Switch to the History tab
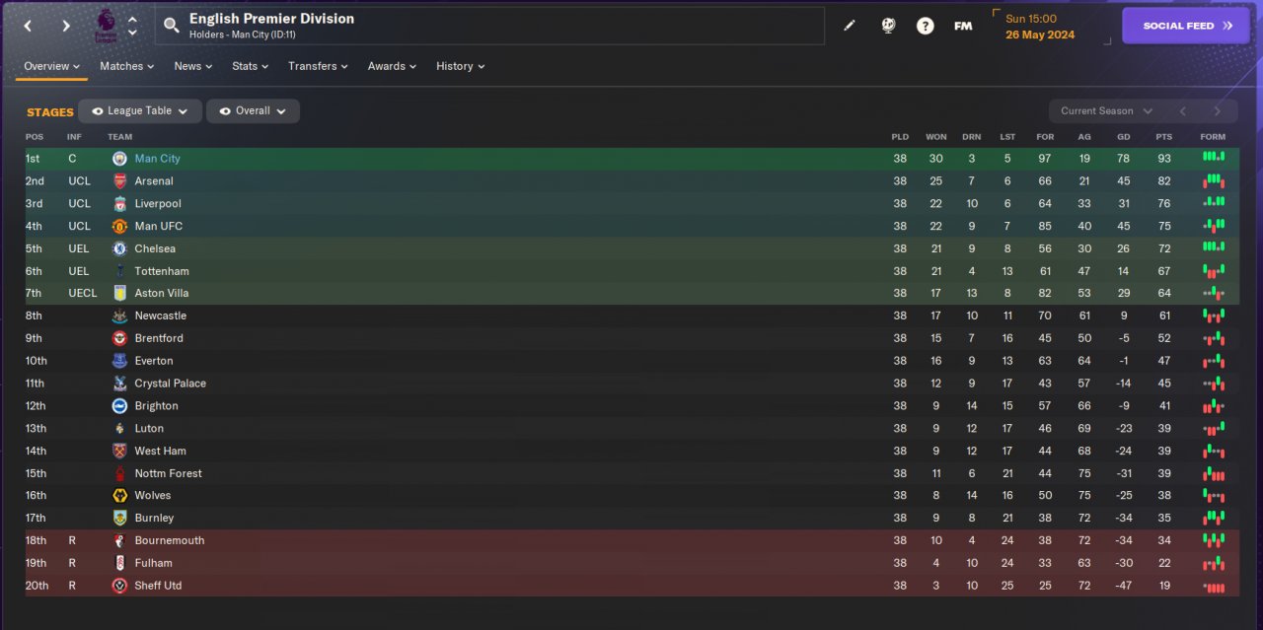1263x630 pixels. pyautogui.click(x=459, y=66)
